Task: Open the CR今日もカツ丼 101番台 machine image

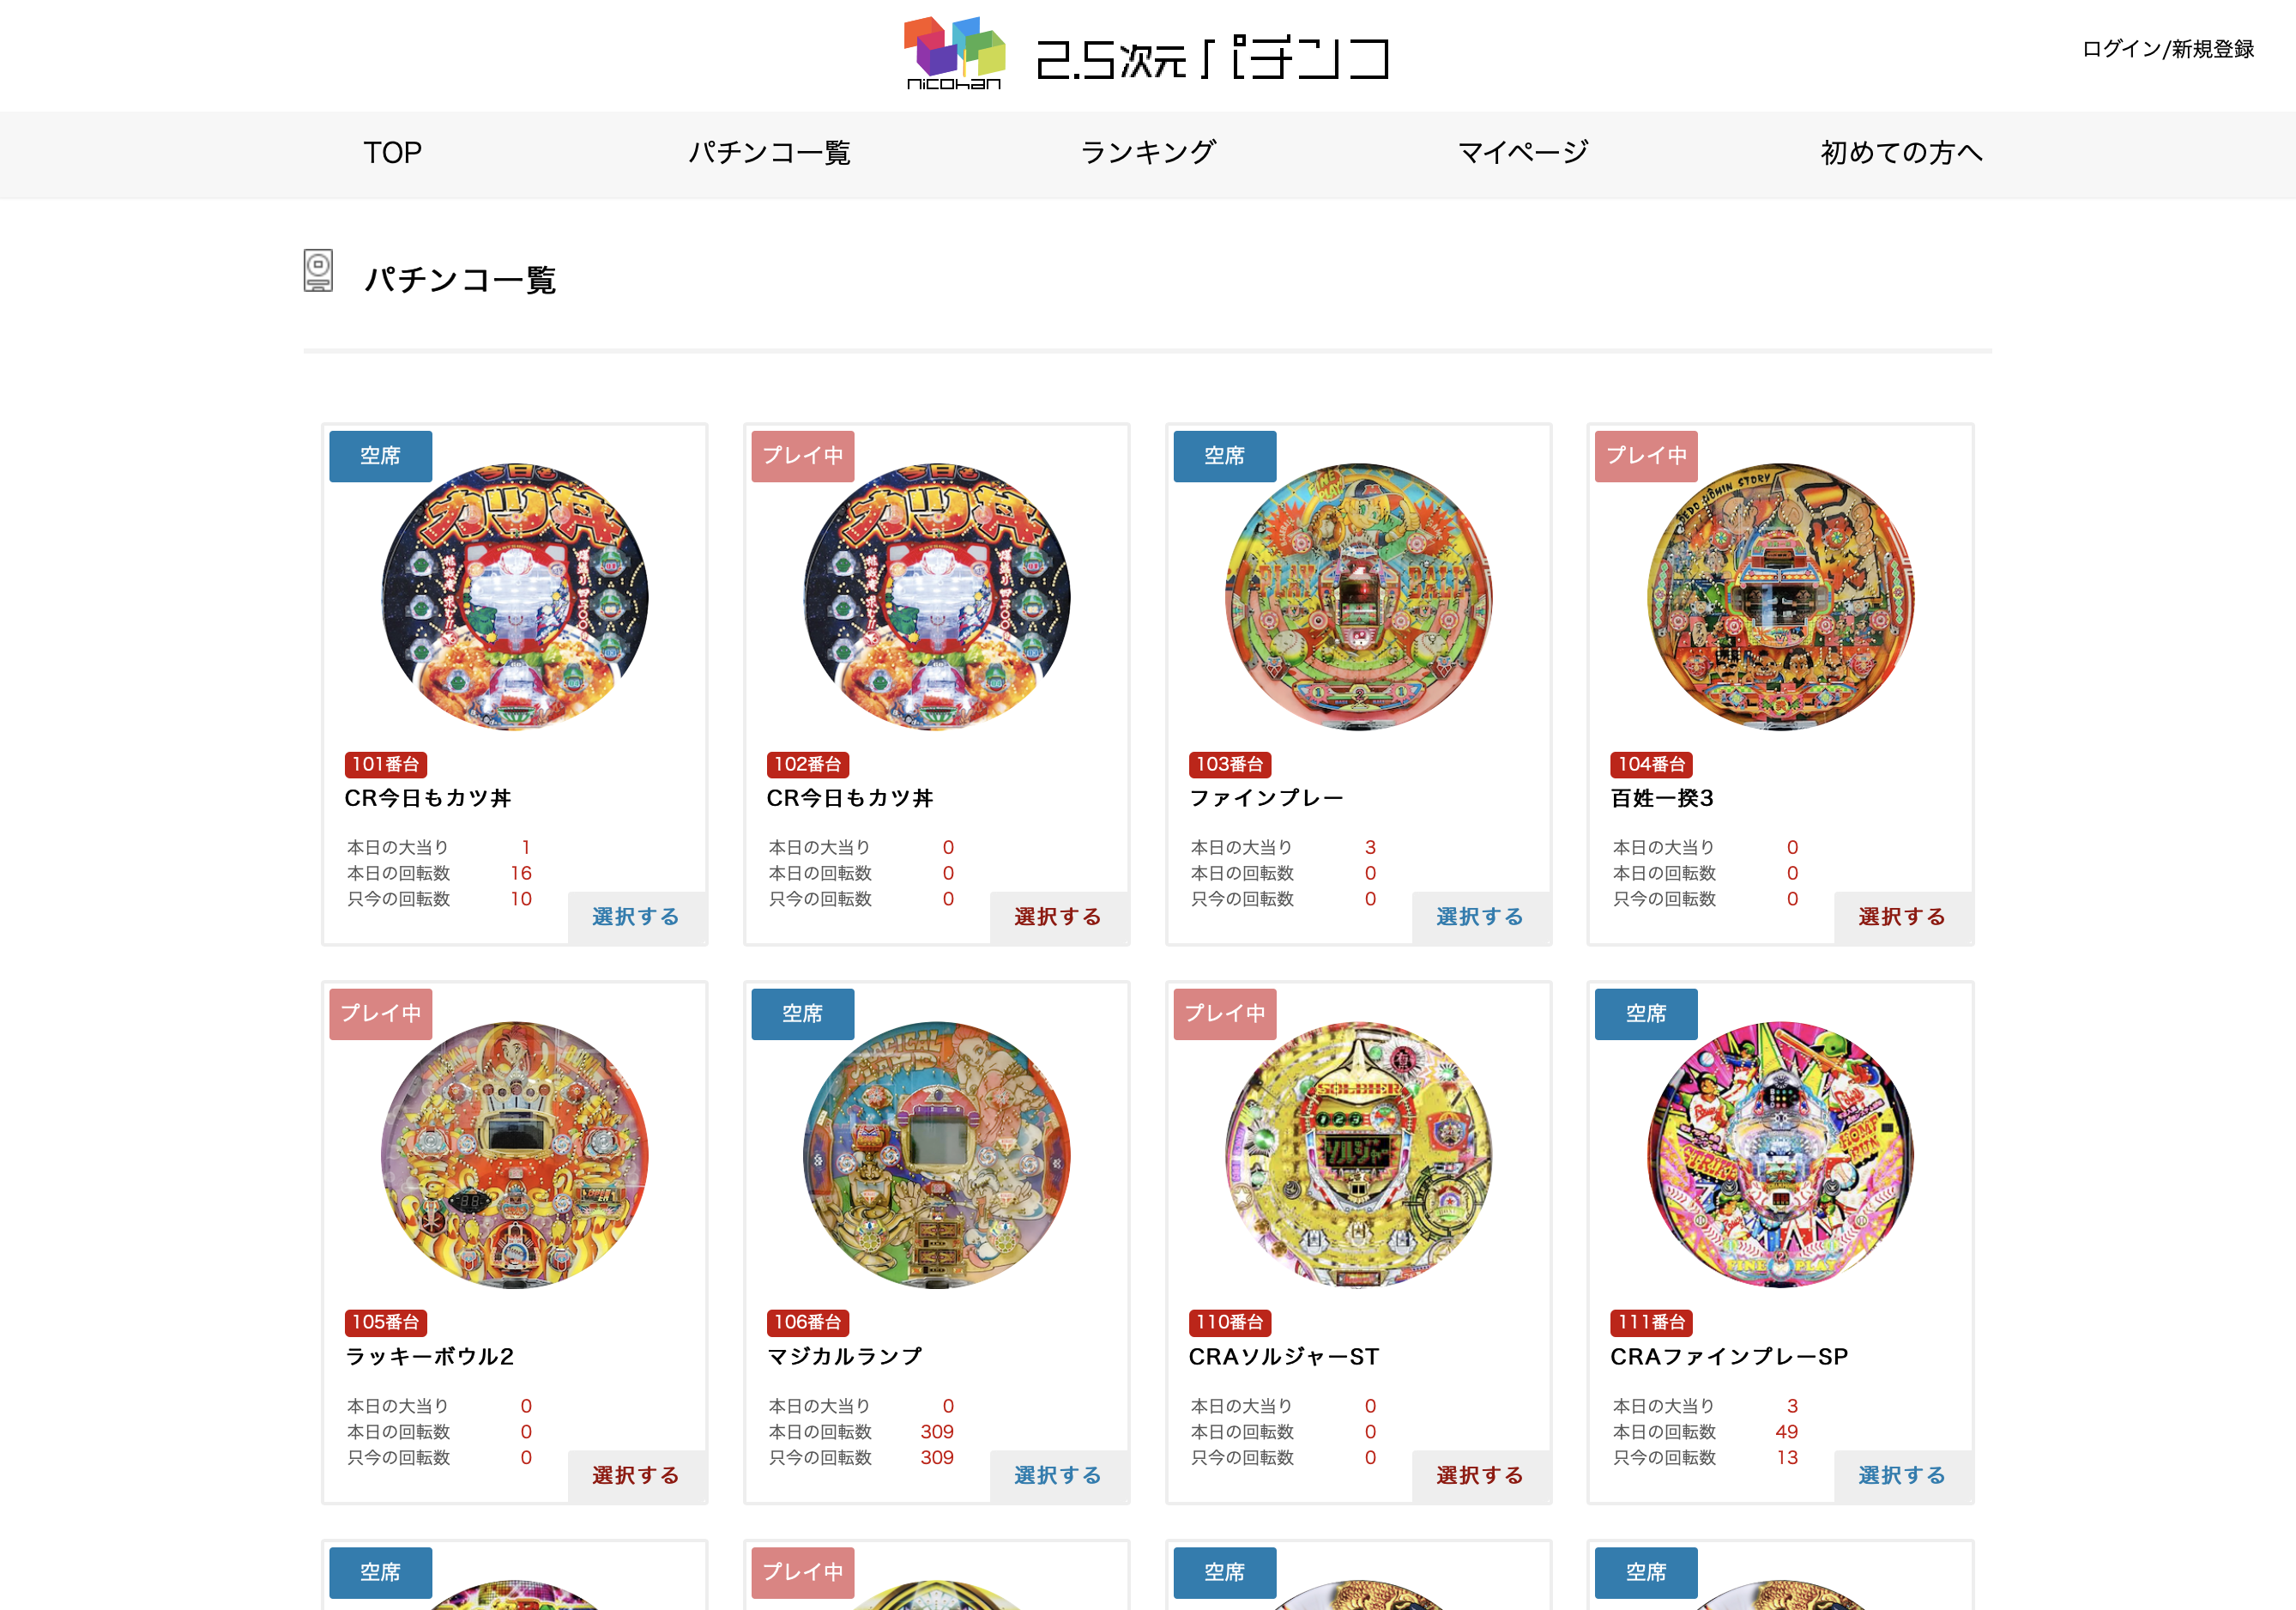Action: [x=515, y=597]
